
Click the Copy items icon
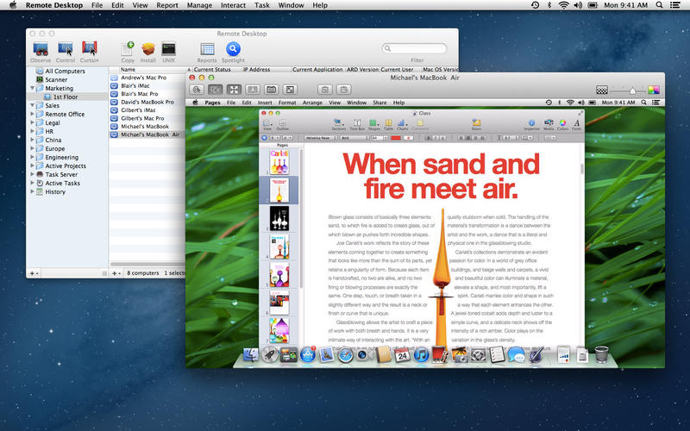tap(127, 49)
